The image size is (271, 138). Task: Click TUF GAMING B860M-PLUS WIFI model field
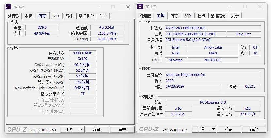pyautogui.click(x=195, y=34)
